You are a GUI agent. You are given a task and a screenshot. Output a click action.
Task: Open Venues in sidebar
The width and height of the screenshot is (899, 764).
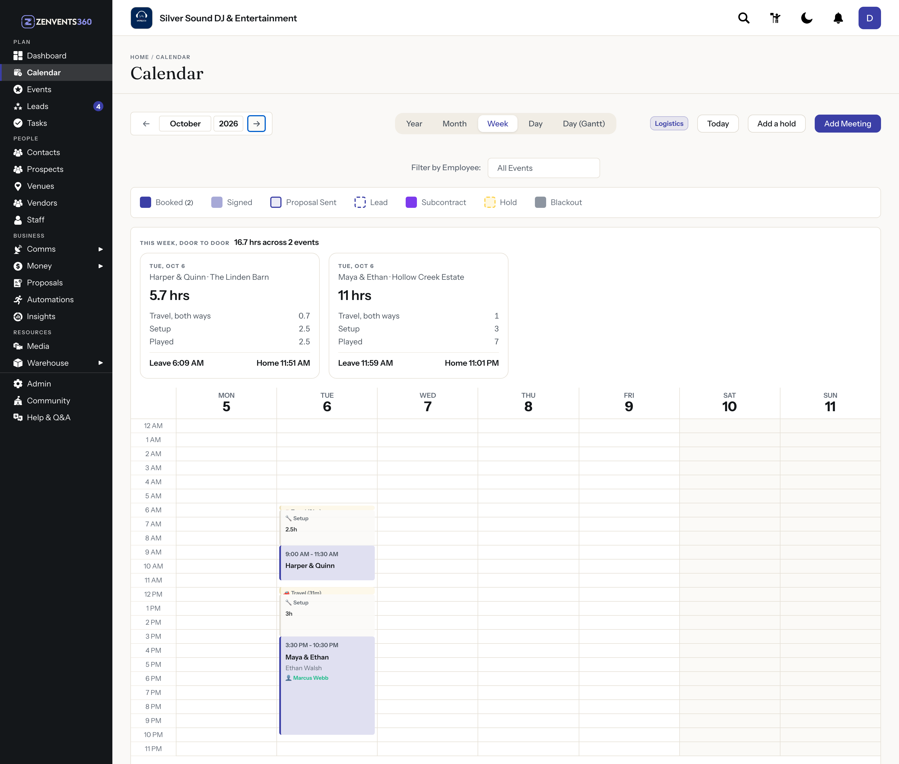(x=56, y=186)
